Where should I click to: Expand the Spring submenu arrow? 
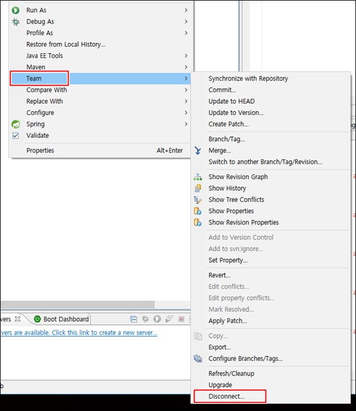(186, 124)
